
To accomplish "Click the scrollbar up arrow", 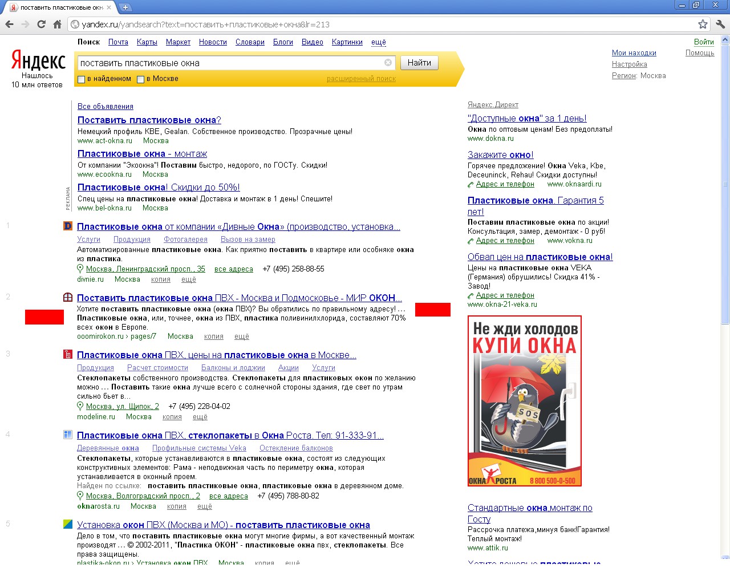I will tap(725, 40).
